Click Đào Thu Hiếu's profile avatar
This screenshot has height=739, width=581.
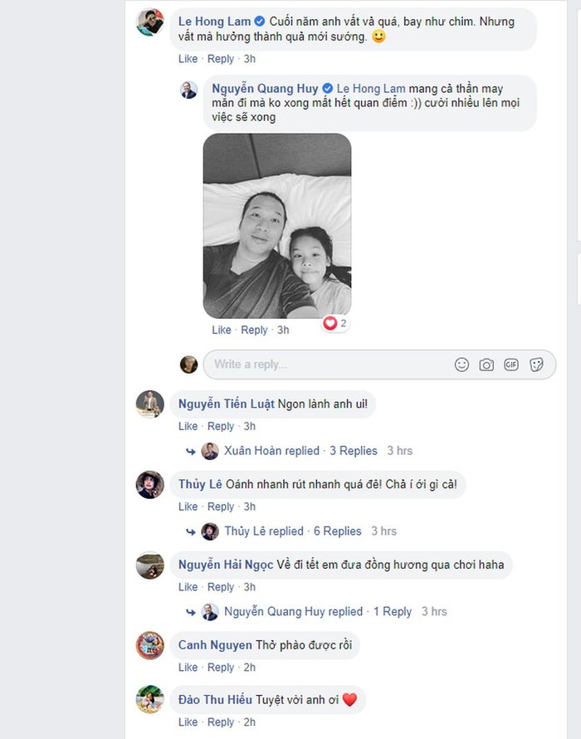click(150, 700)
